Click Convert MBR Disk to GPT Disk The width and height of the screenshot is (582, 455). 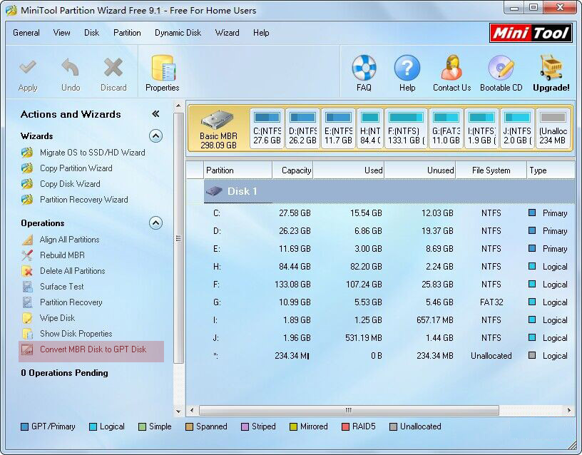click(93, 349)
